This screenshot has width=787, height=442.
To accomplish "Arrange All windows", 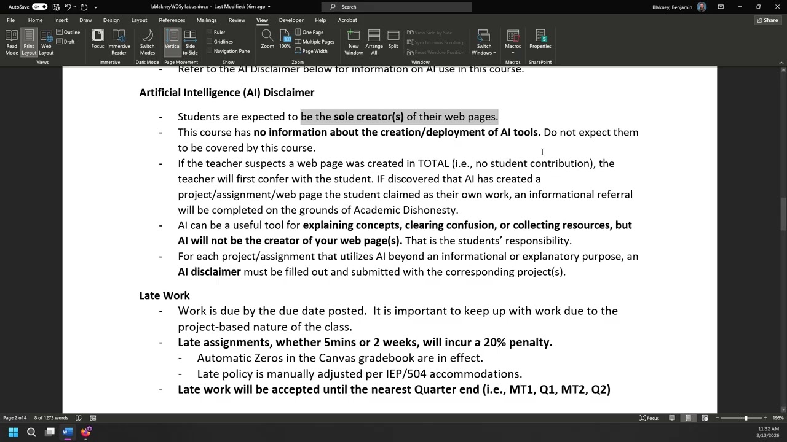I will (x=374, y=42).
